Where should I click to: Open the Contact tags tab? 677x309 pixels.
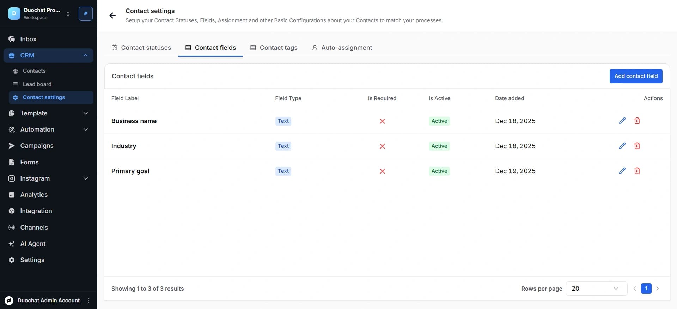(x=274, y=48)
